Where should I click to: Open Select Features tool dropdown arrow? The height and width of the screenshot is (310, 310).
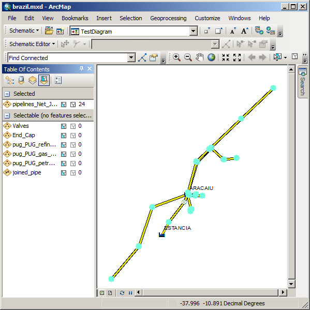(x=285, y=57)
